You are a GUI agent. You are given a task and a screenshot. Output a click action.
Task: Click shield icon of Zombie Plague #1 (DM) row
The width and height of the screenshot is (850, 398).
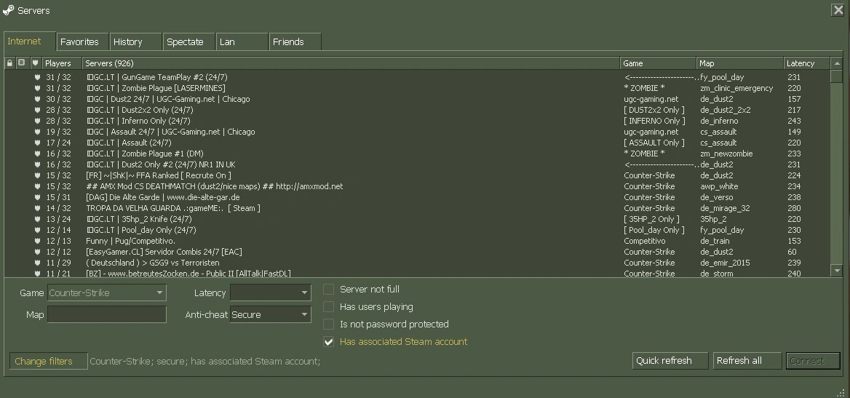point(37,154)
